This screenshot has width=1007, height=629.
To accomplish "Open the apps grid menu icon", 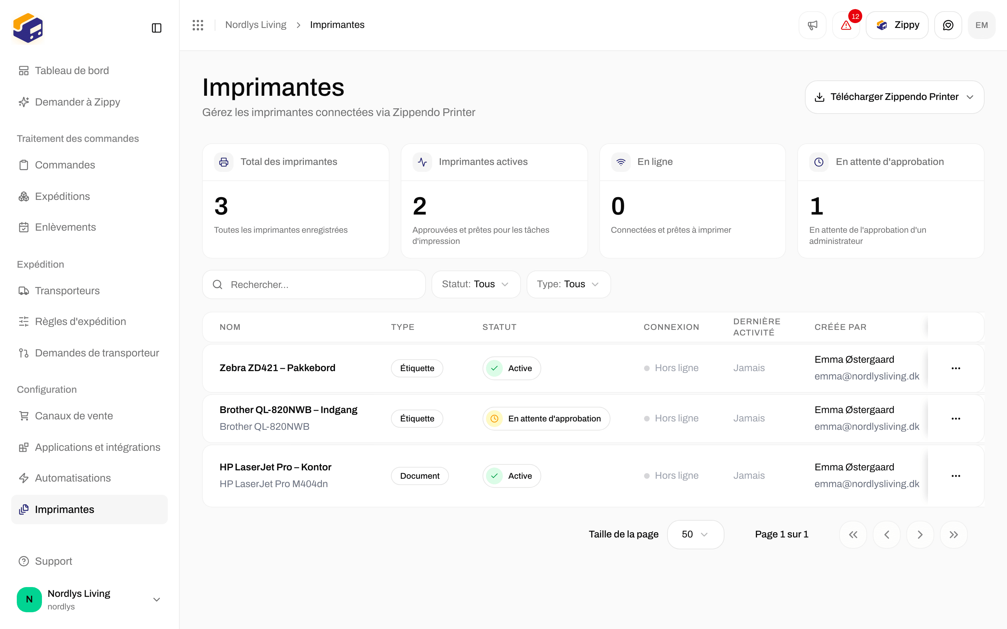I will (198, 25).
